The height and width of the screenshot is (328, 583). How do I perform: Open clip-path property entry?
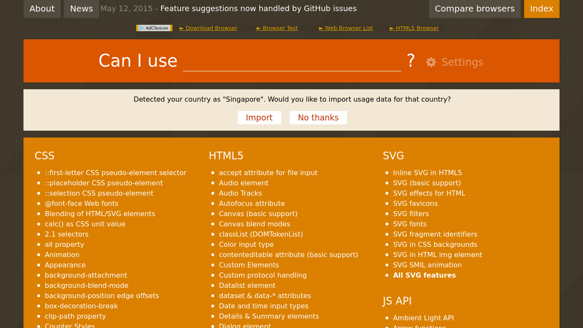[75, 316]
